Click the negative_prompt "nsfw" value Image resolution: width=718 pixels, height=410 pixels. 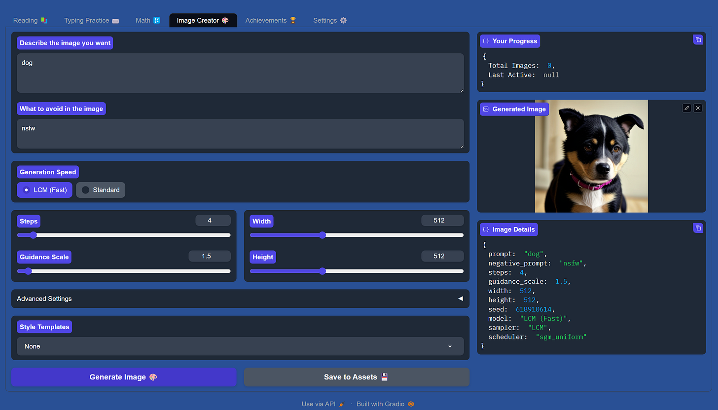pos(571,263)
